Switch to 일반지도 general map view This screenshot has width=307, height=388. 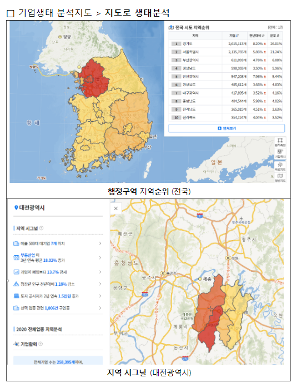point(280,178)
